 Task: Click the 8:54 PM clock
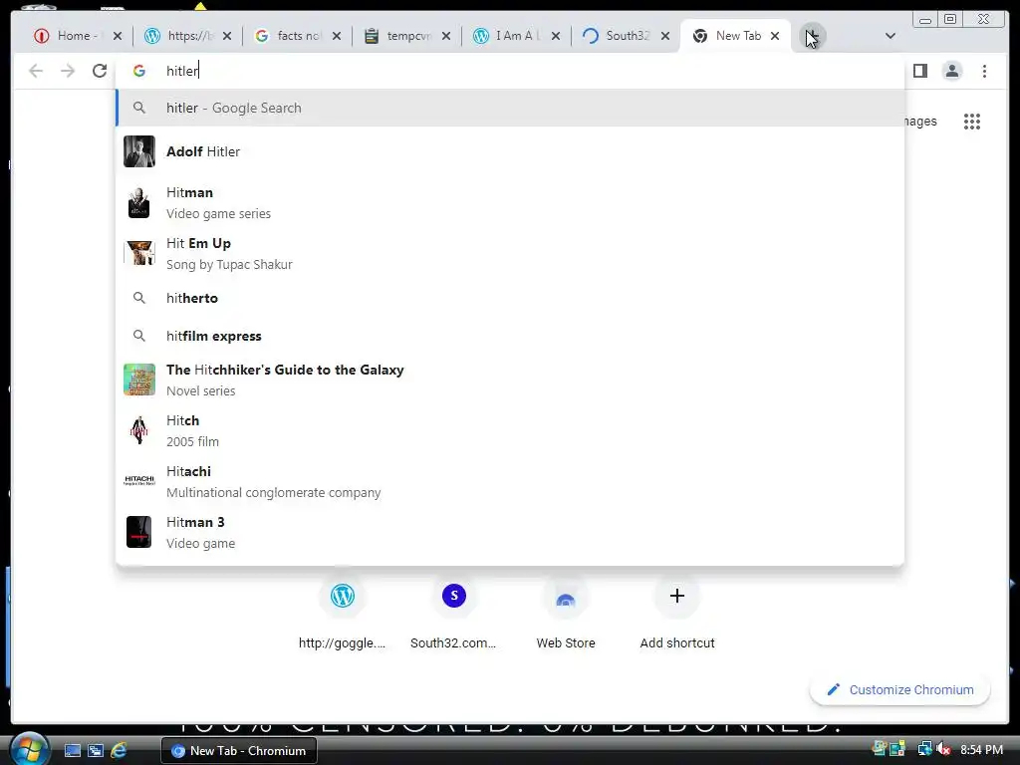tap(981, 750)
